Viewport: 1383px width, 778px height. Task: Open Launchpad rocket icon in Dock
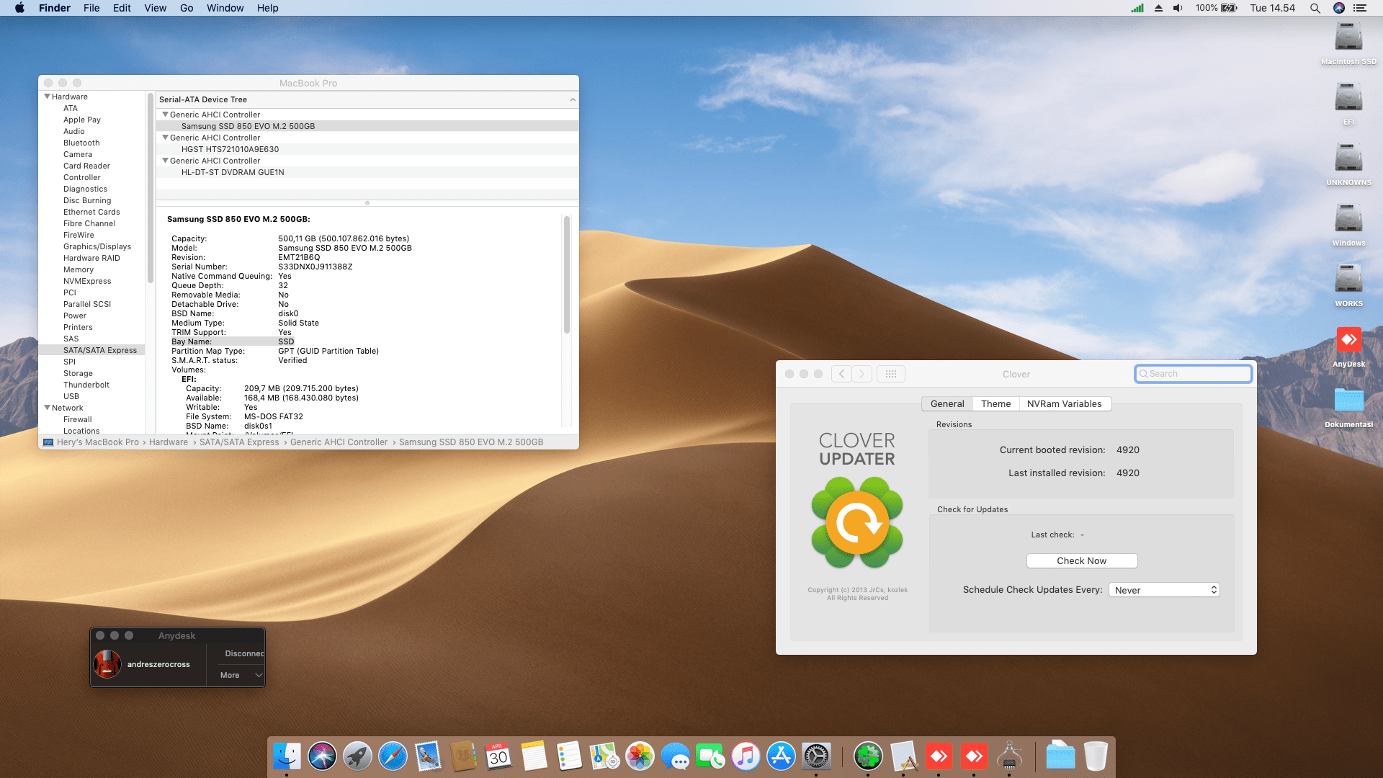357,756
